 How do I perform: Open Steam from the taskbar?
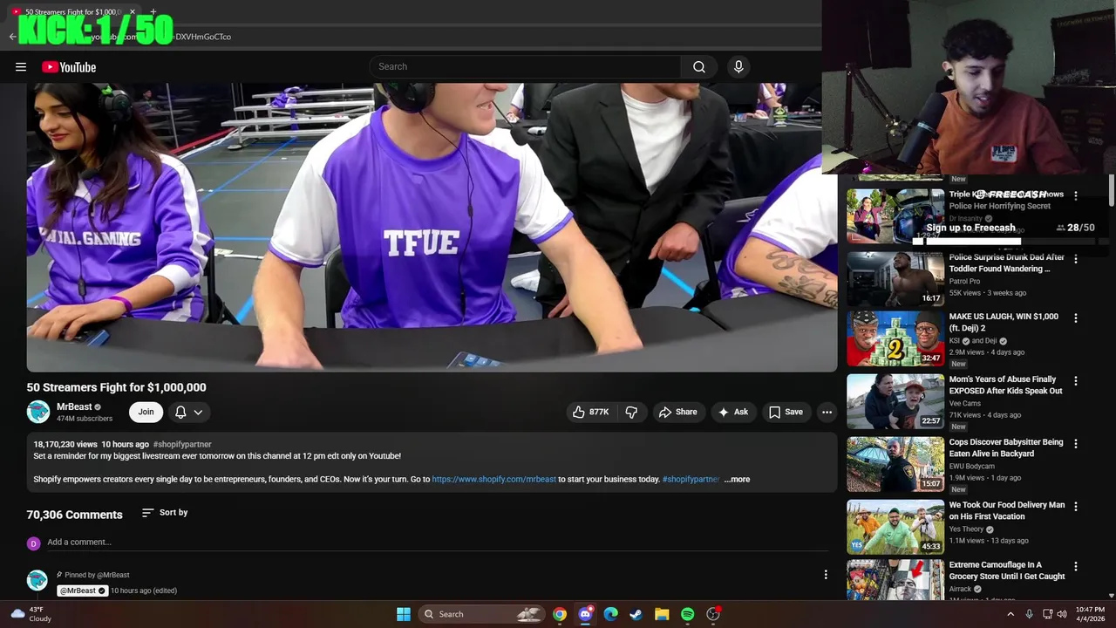pyautogui.click(x=636, y=614)
